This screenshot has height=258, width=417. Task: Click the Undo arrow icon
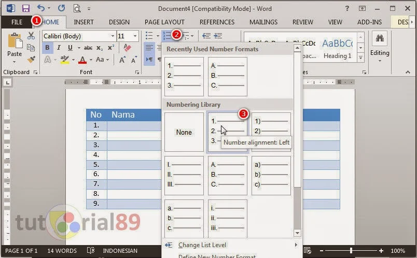pos(40,8)
